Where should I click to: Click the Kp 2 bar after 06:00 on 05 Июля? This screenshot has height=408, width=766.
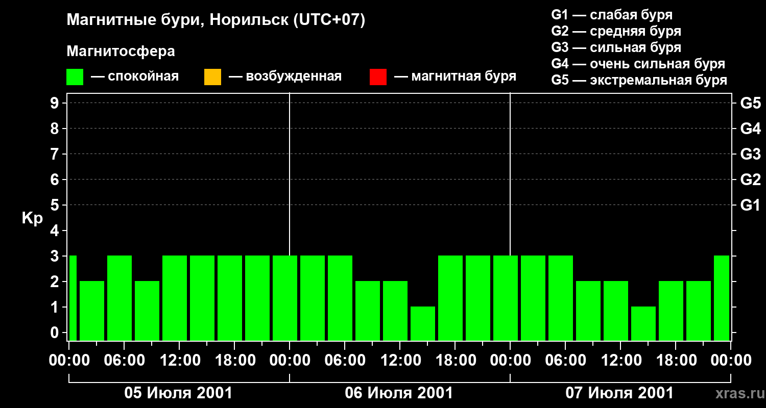[147, 311]
